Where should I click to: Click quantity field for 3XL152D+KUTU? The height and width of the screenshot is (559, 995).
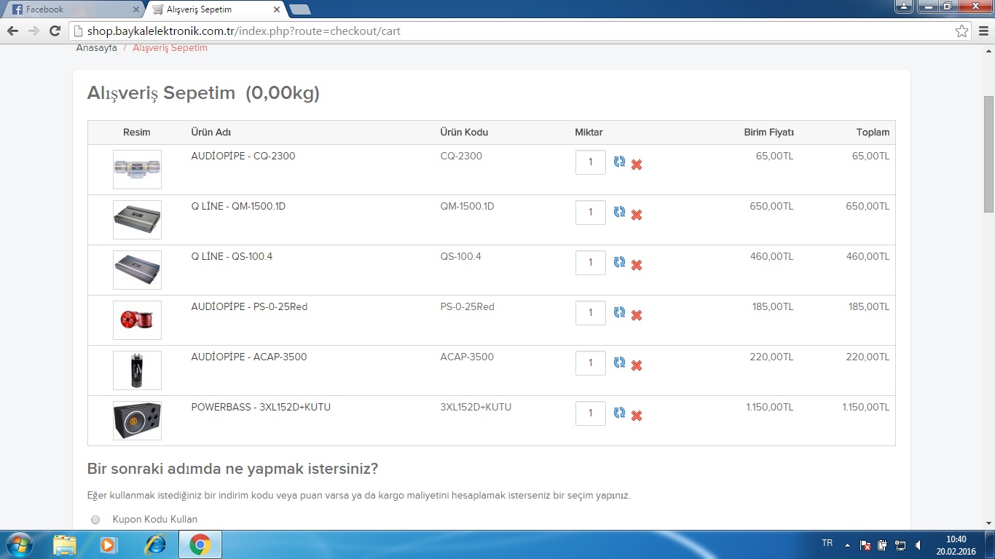click(591, 413)
